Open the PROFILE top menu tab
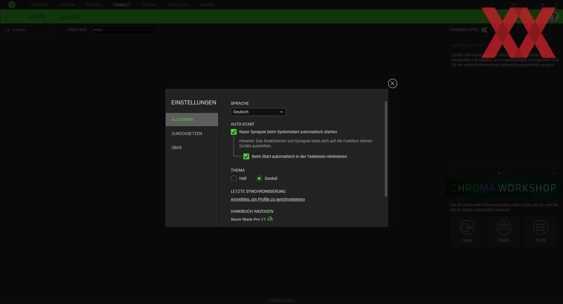This screenshot has width=563, height=304. click(x=94, y=5)
